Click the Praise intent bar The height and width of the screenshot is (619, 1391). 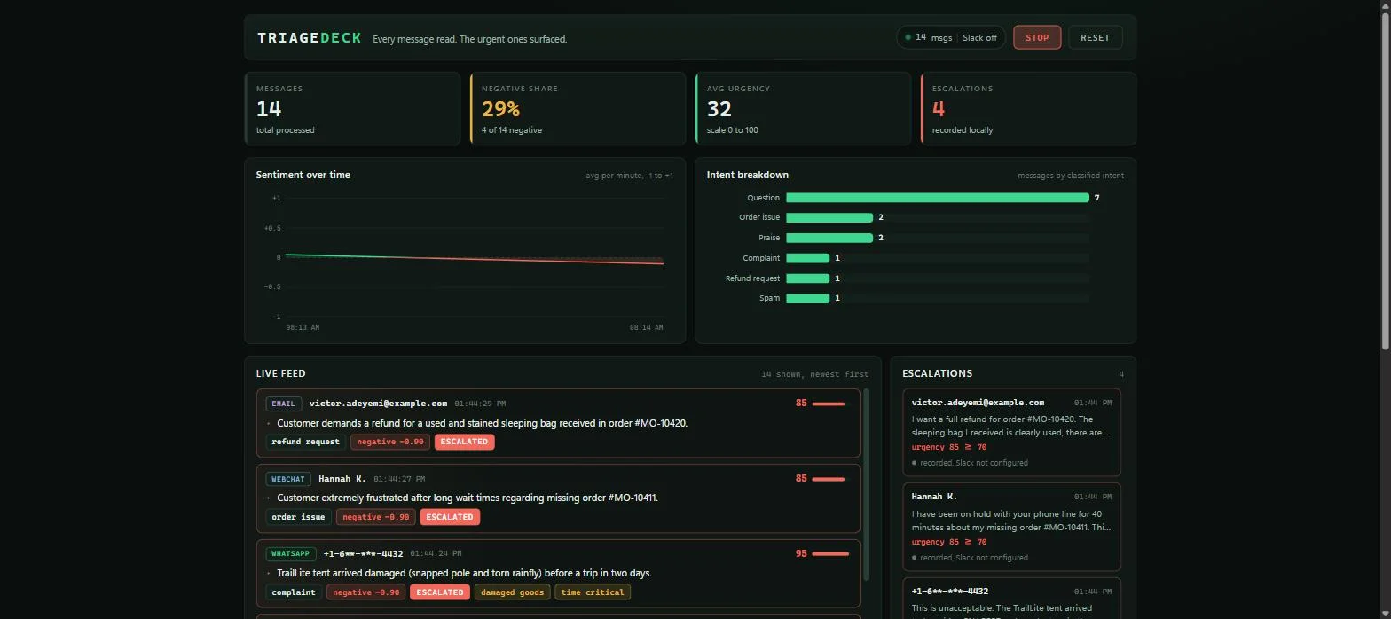point(829,238)
